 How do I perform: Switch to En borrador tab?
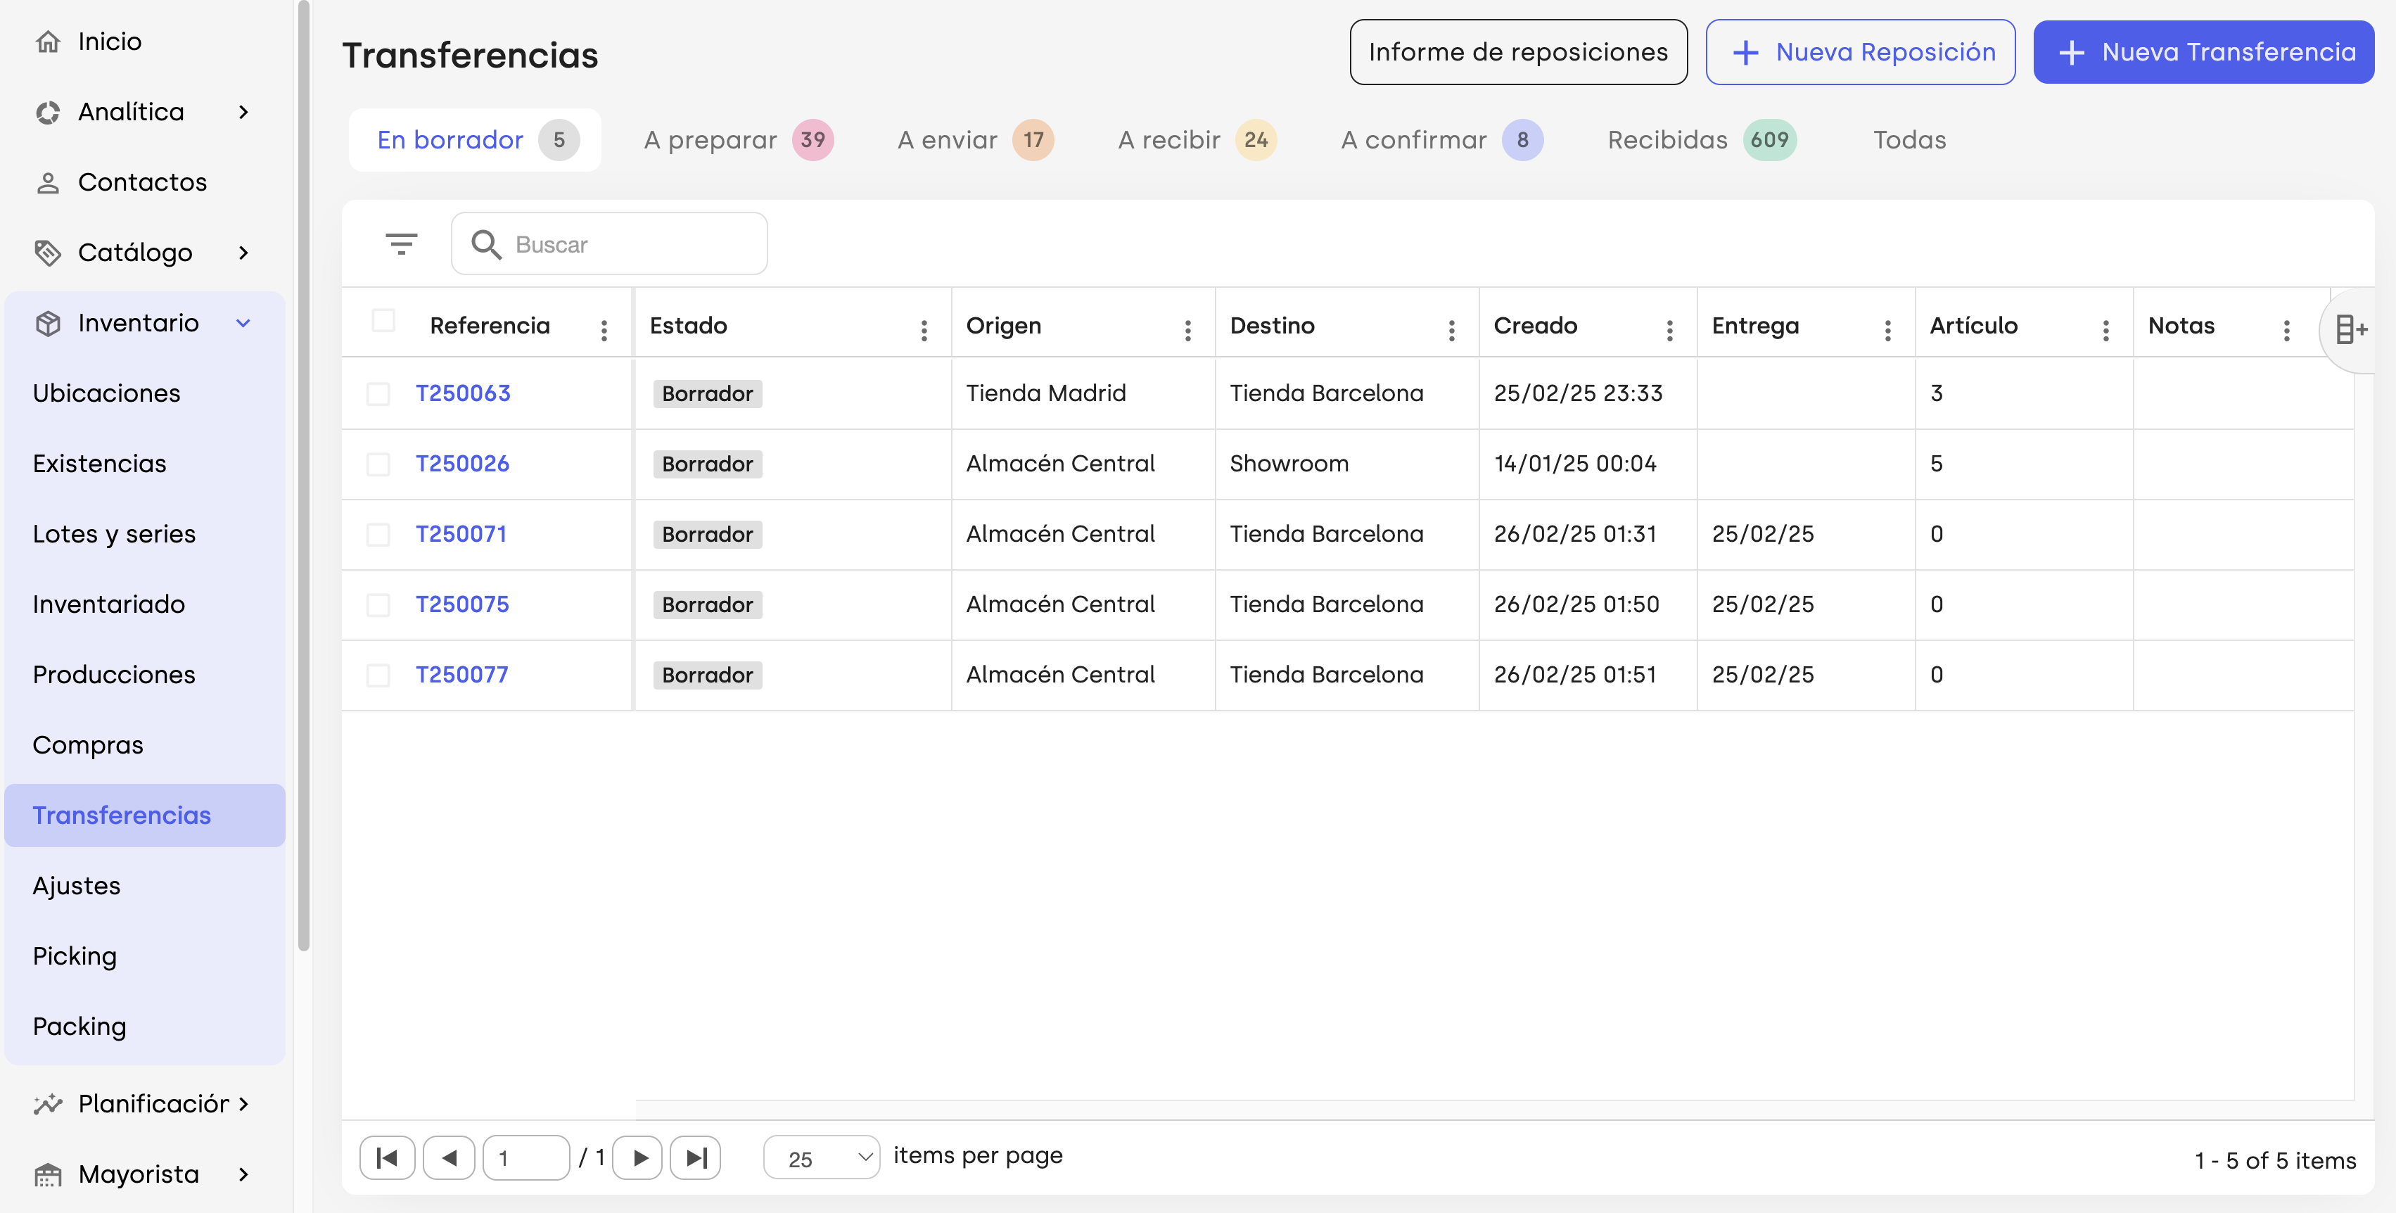click(x=474, y=141)
